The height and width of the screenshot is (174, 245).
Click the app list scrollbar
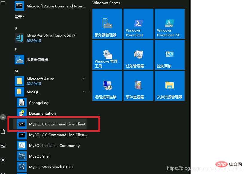[x=90, y=51]
